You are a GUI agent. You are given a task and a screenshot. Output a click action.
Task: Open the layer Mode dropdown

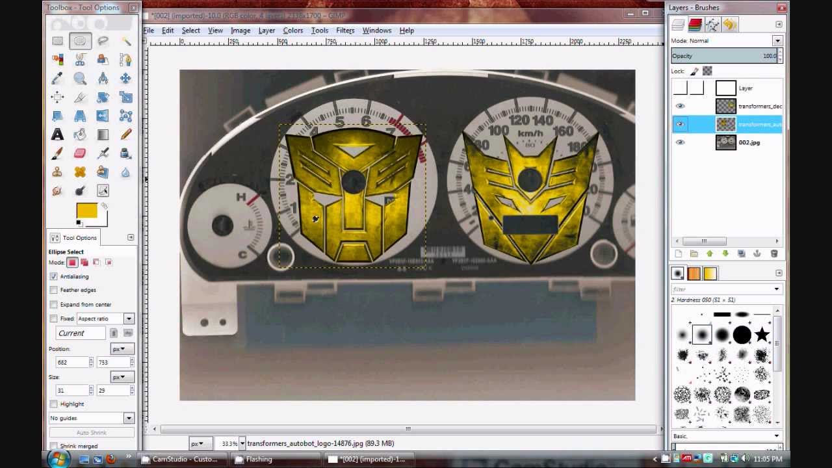[x=777, y=41]
